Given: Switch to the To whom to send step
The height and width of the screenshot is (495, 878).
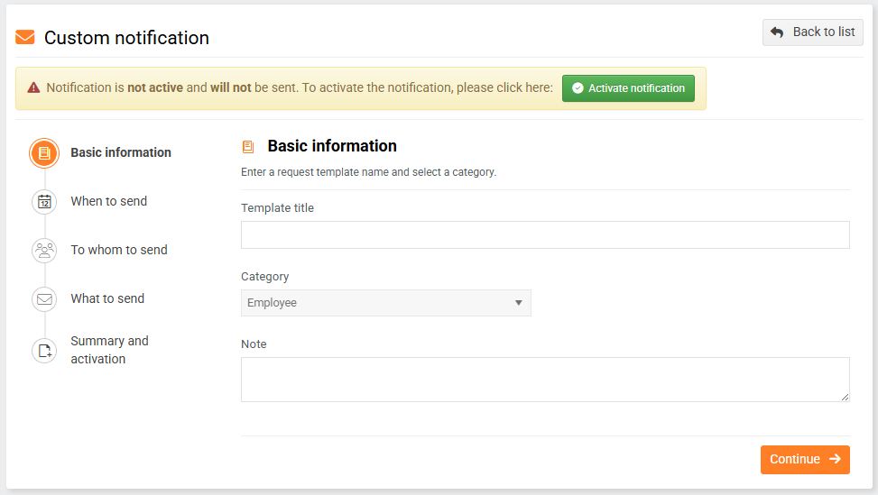Looking at the screenshot, I should click(119, 251).
